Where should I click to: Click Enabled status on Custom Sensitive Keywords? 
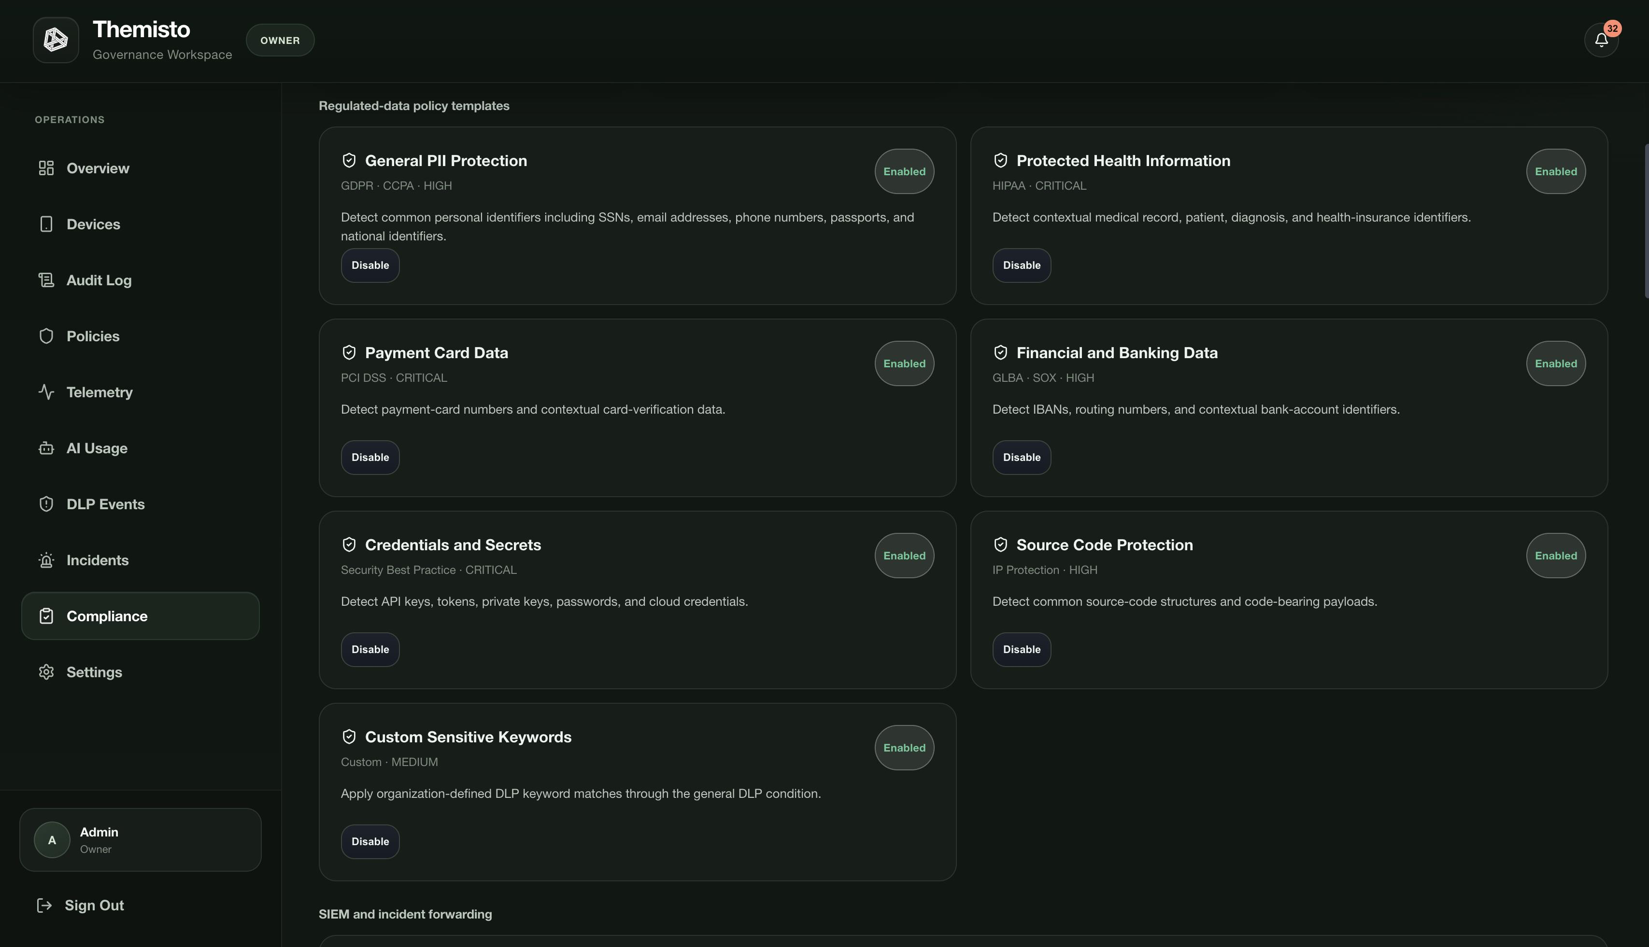904,747
